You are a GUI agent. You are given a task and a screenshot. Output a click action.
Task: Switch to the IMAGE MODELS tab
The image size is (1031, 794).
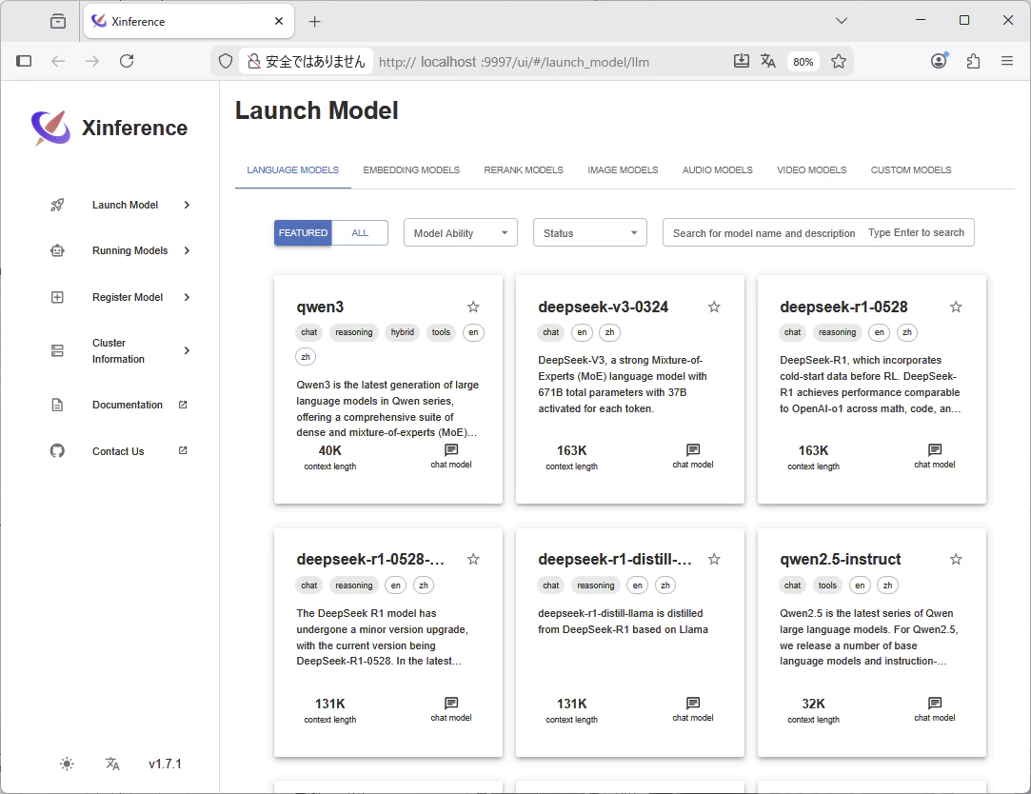[x=623, y=169]
